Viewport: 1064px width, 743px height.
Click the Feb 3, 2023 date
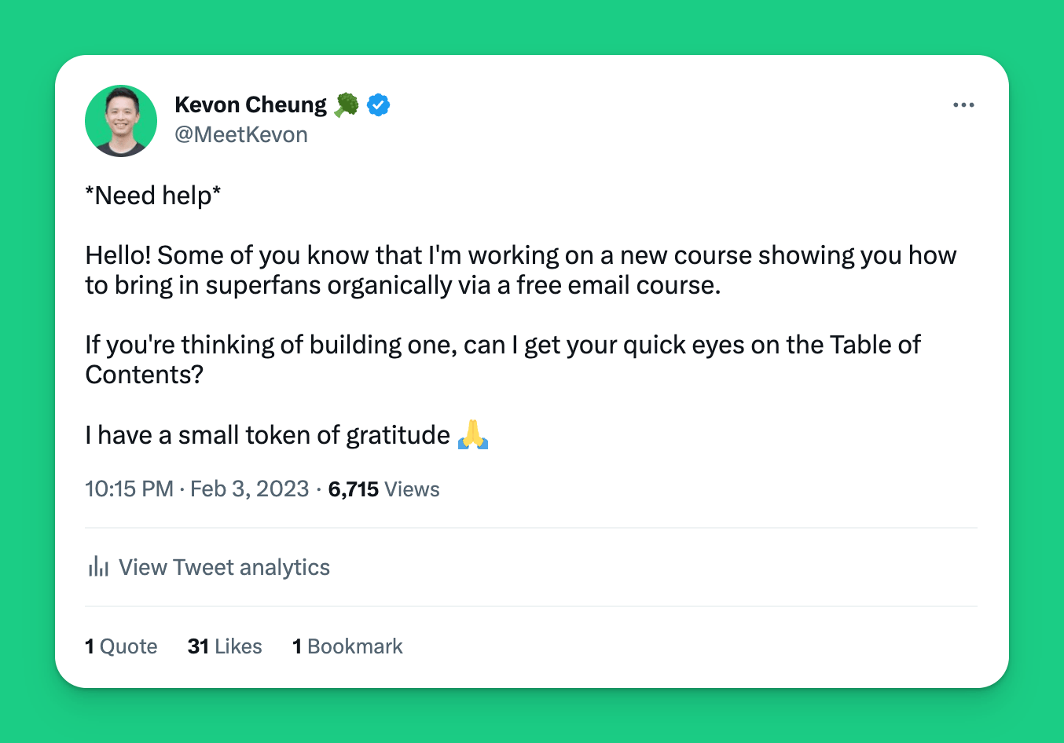(x=250, y=489)
